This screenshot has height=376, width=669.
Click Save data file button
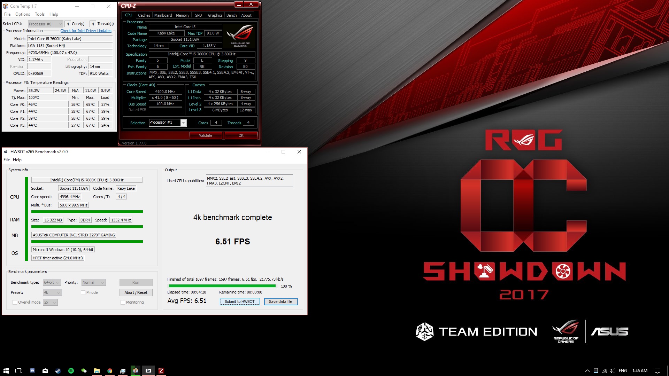tap(280, 301)
